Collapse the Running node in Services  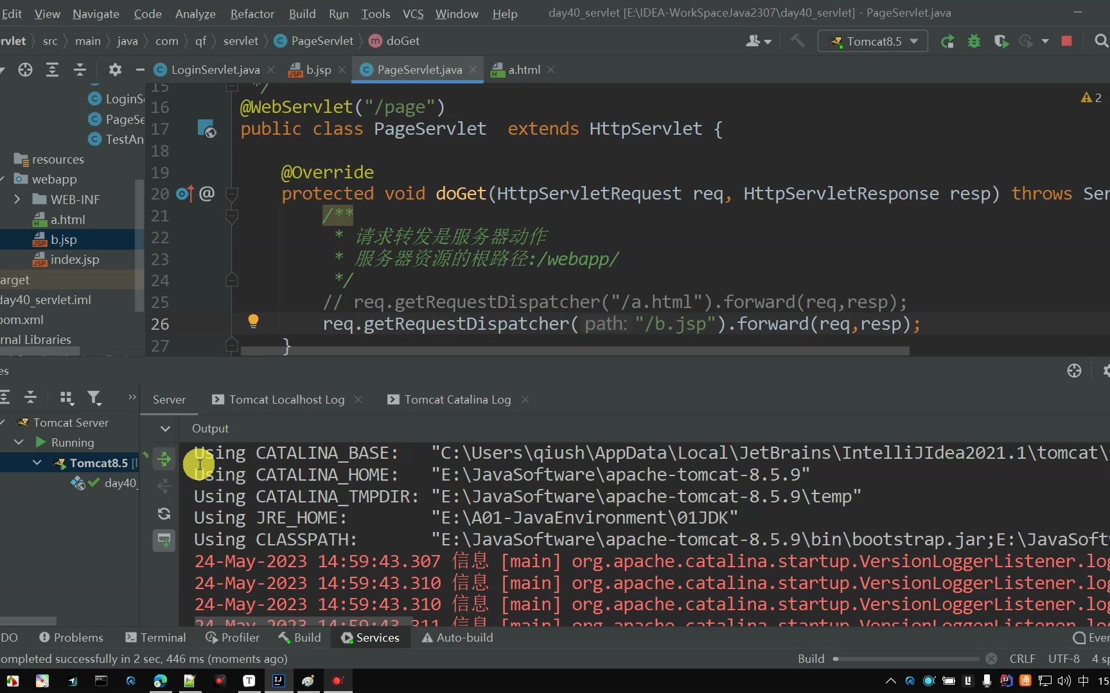click(x=19, y=442)
